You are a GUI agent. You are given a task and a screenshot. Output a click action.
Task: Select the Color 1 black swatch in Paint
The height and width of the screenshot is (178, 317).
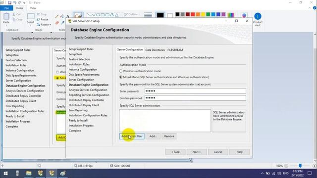(160, 15)
